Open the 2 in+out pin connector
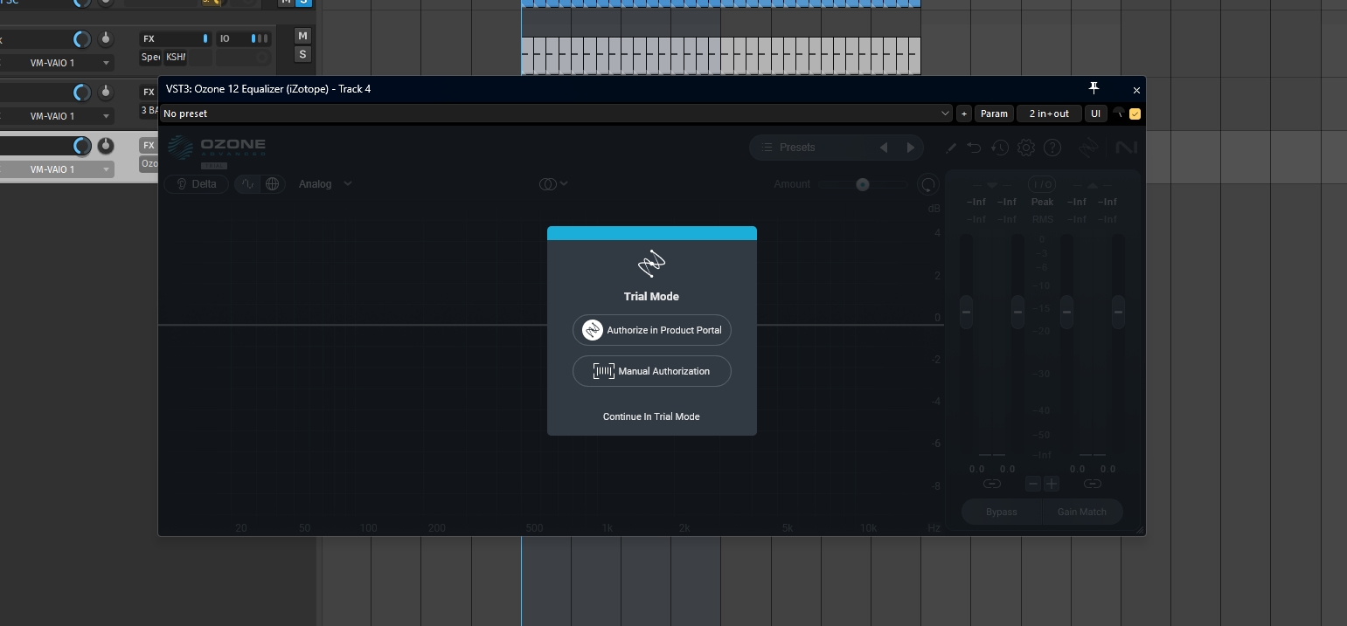The image size is (1347, 626). (1049, 114)
